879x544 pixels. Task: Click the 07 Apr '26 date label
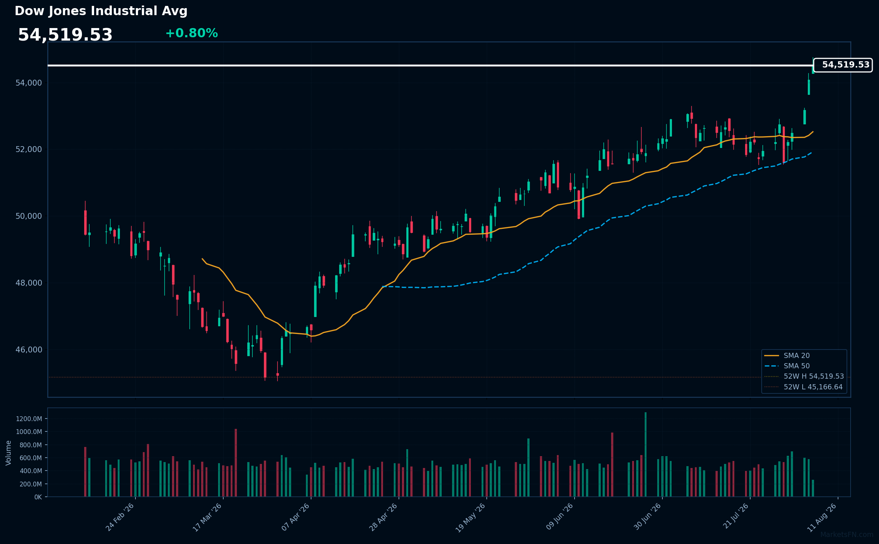point(296,517)
